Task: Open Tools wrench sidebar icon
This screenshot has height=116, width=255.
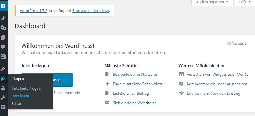Action: [x=3, y=98]
